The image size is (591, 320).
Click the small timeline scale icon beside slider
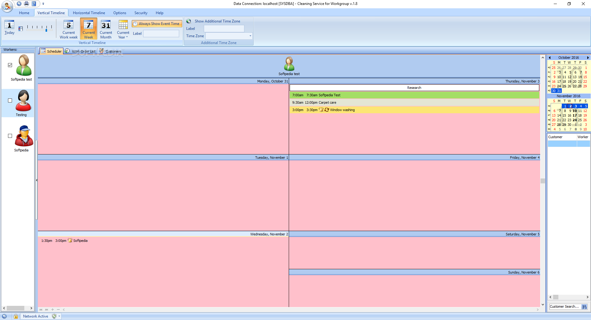click(x=21, y=29)
